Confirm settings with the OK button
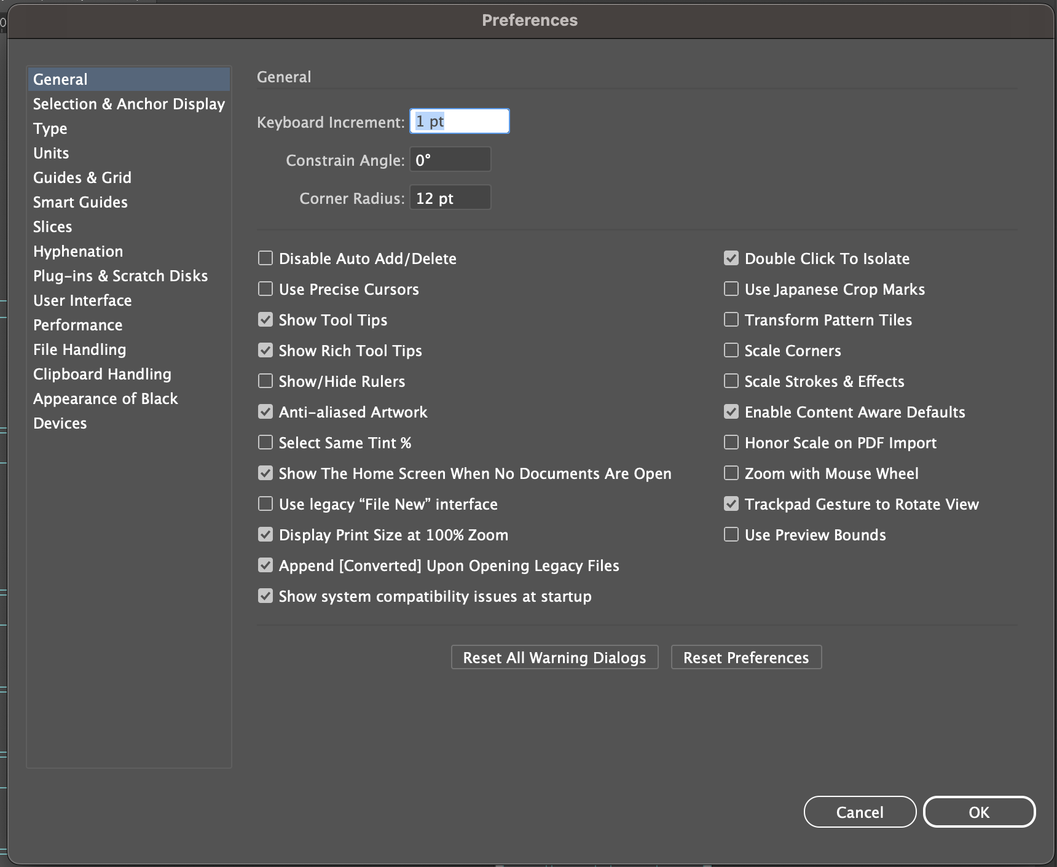 [979, 811]
